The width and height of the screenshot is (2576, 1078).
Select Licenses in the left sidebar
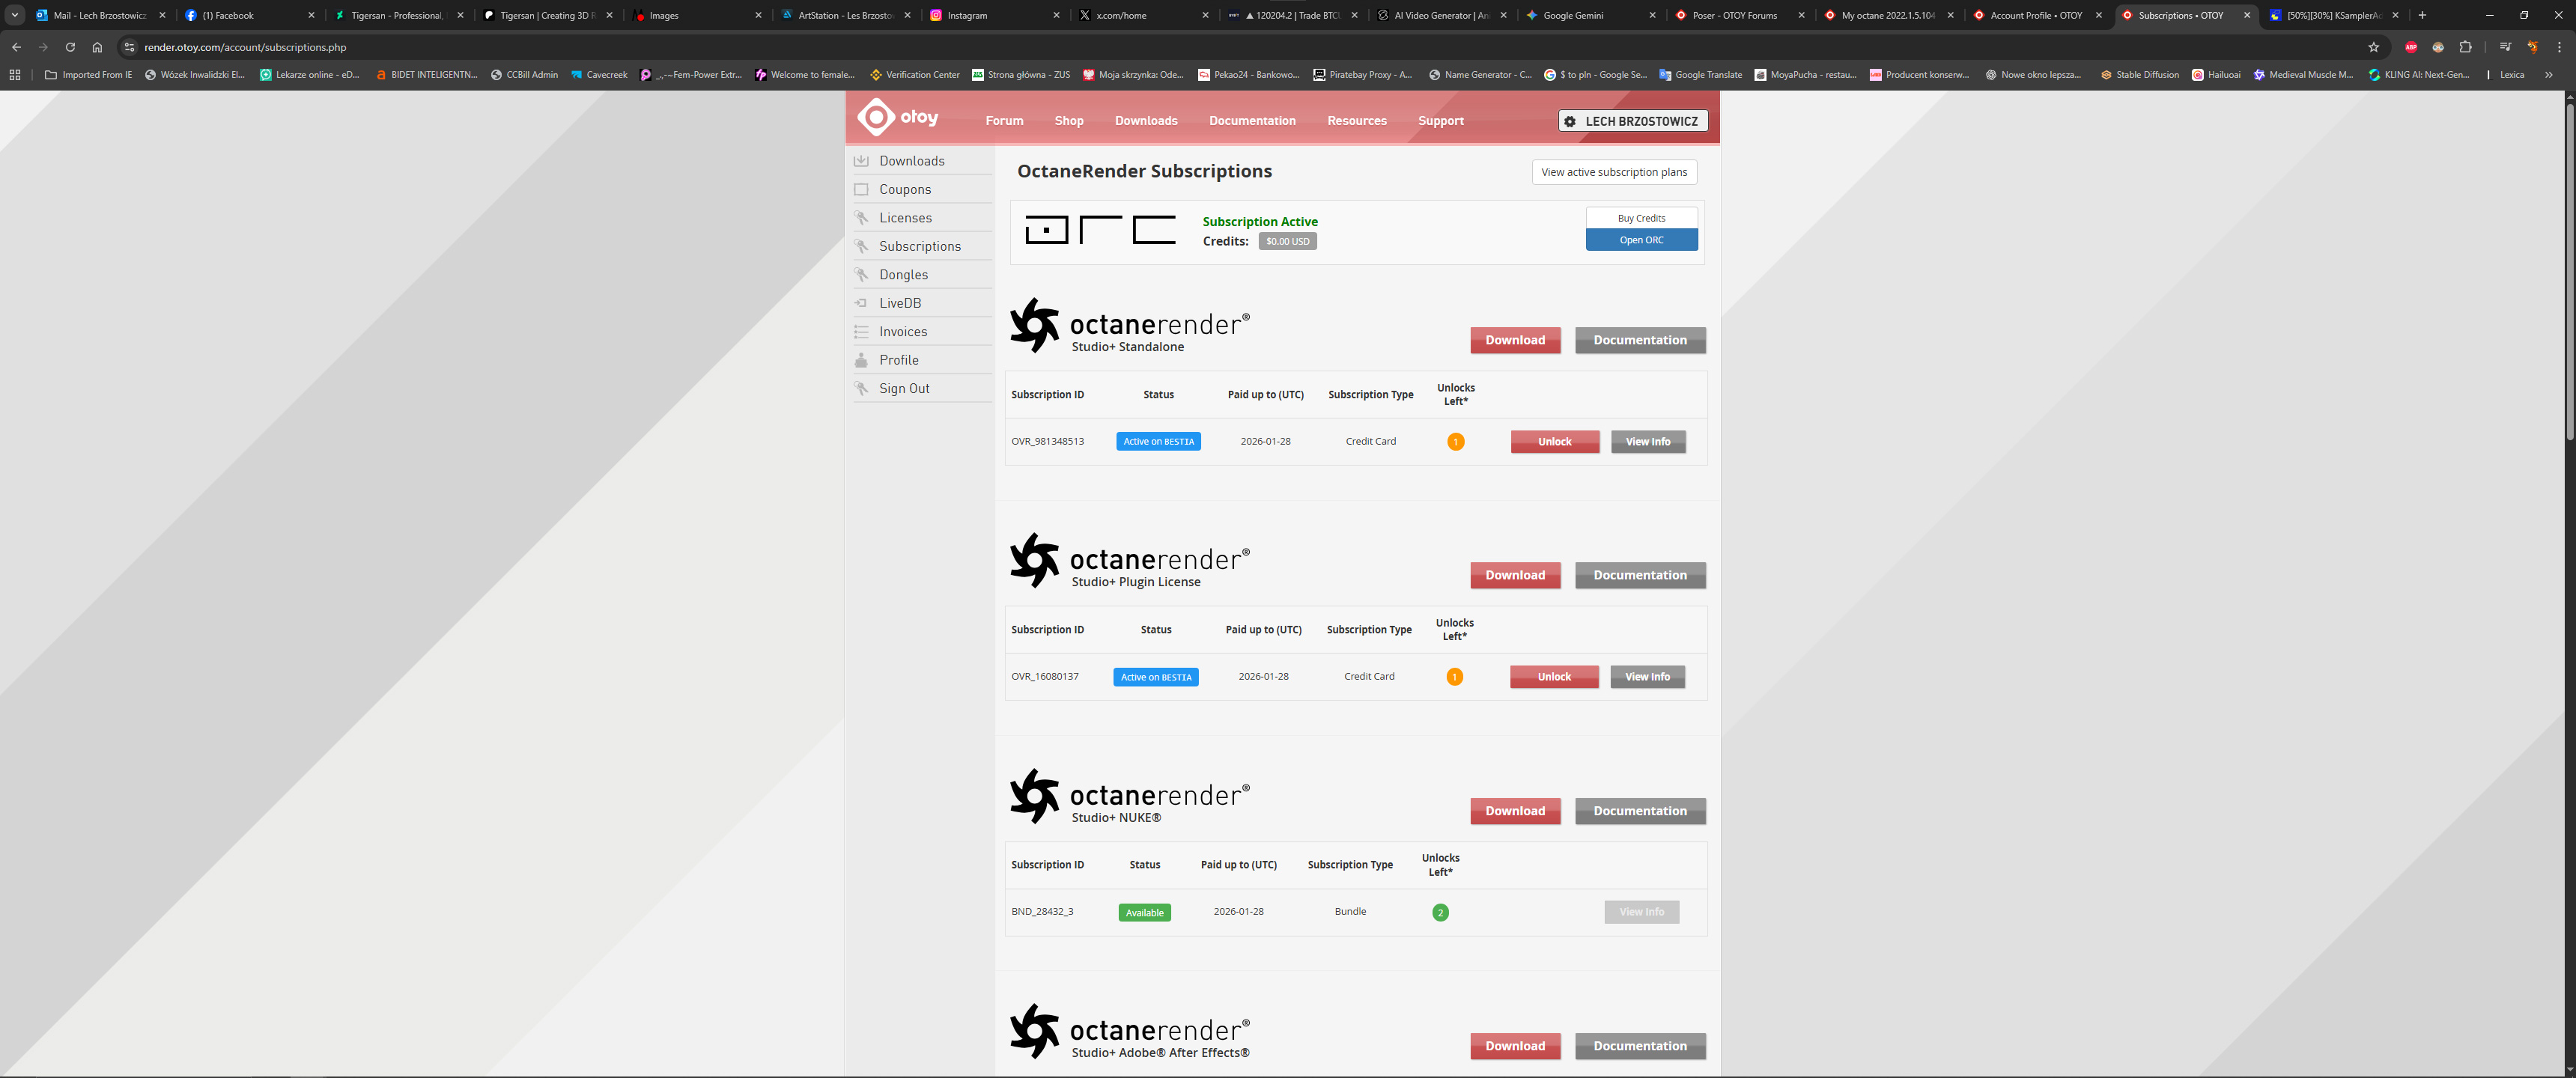(x=904, y=218)
